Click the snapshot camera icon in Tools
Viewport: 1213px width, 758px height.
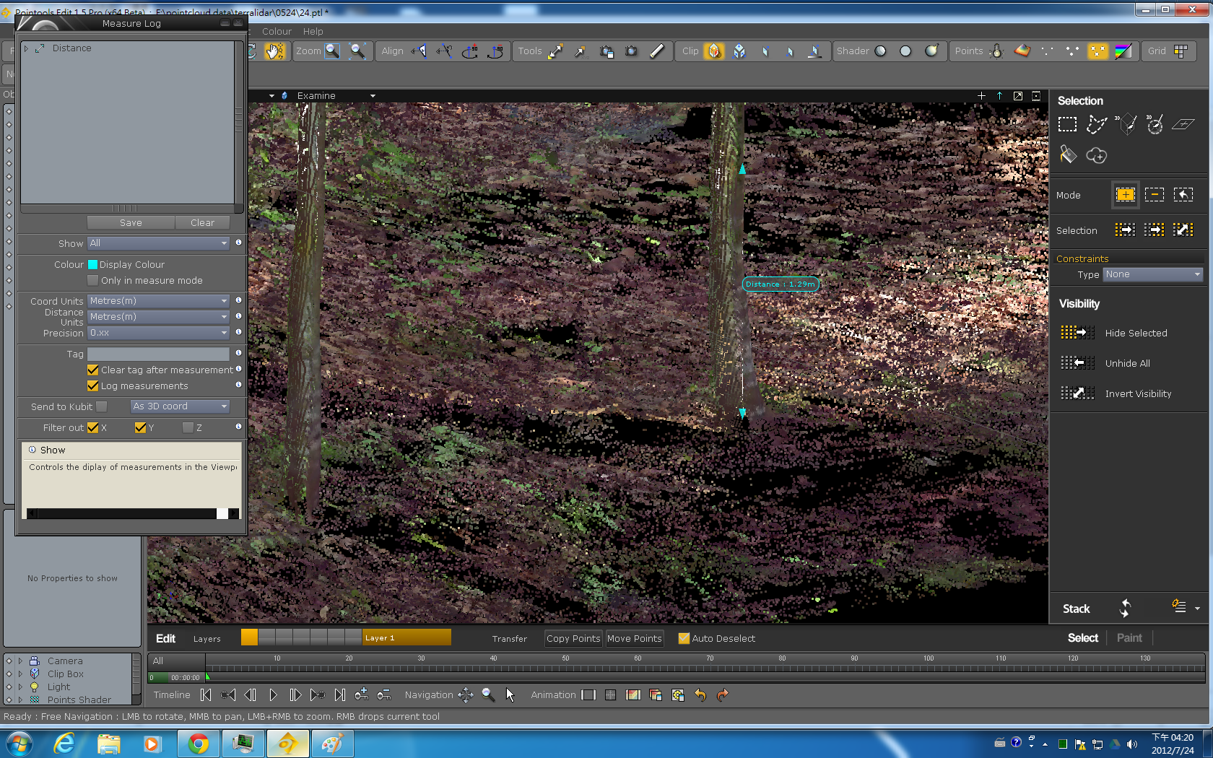point(631,51)
